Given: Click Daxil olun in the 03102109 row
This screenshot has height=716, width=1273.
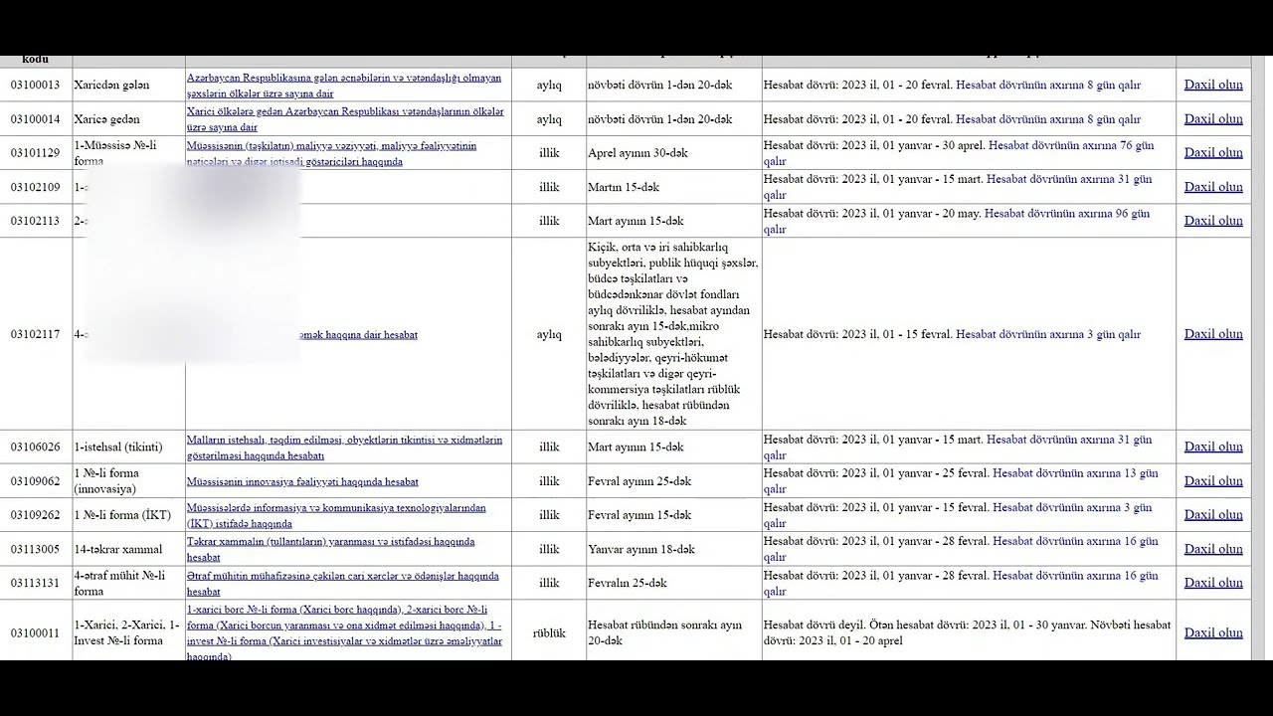Looking at the screenshot, I should [x=1213, y=186].
